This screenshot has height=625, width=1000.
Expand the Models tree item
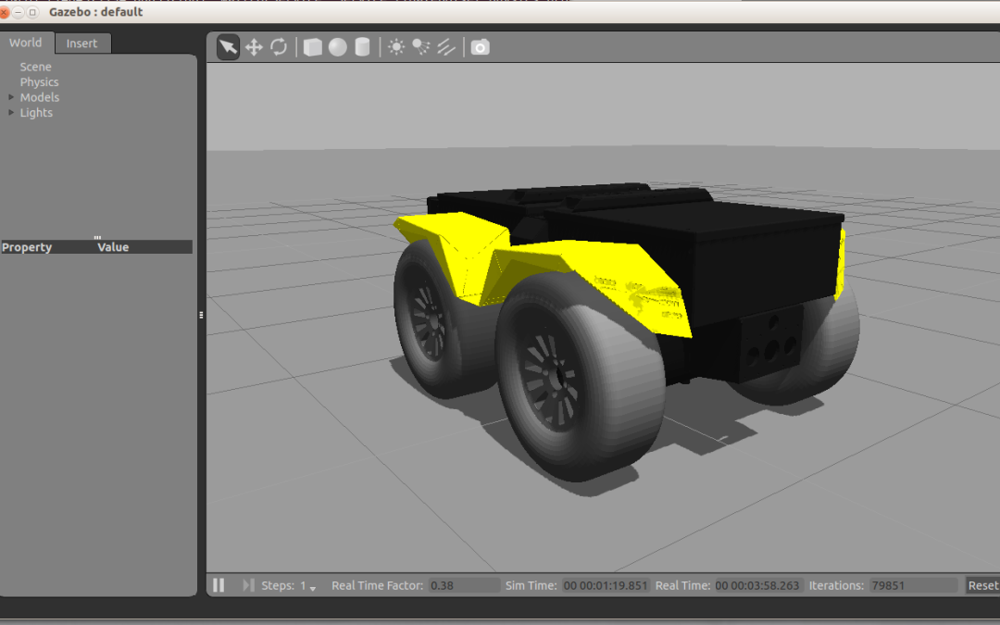pos(11,97)
